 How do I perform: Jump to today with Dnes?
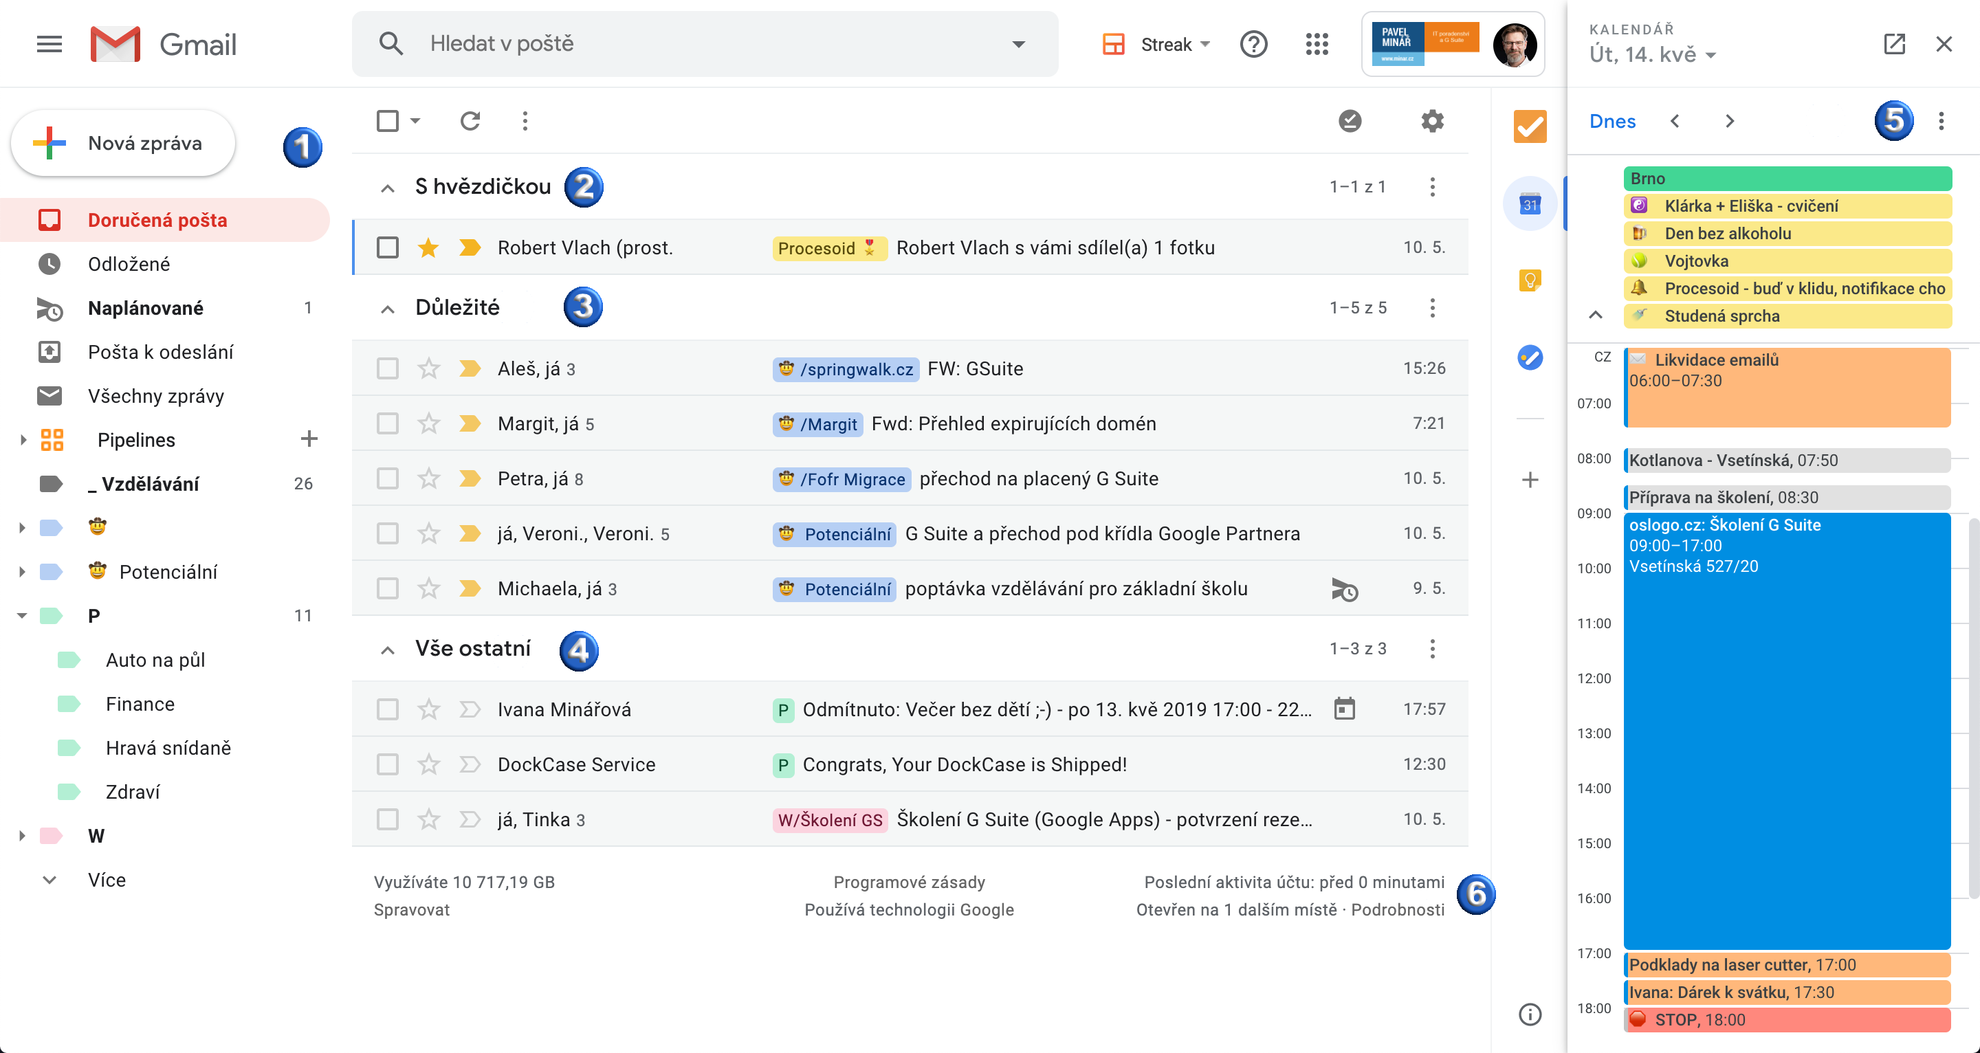[x=1611, y=121]
